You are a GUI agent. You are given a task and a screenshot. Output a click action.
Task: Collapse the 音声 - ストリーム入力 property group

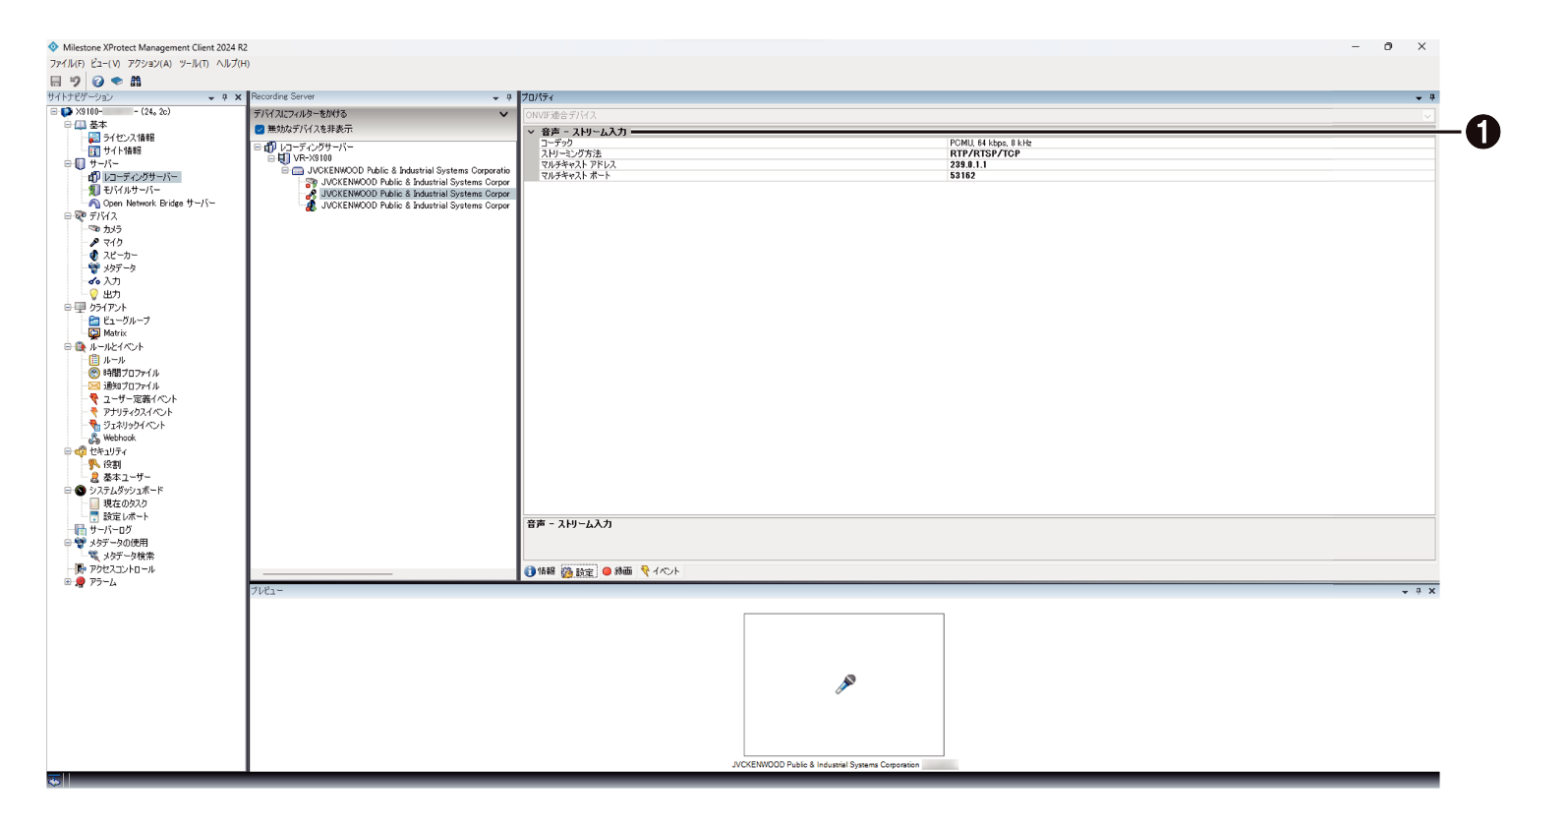click(x=531, y=132)
